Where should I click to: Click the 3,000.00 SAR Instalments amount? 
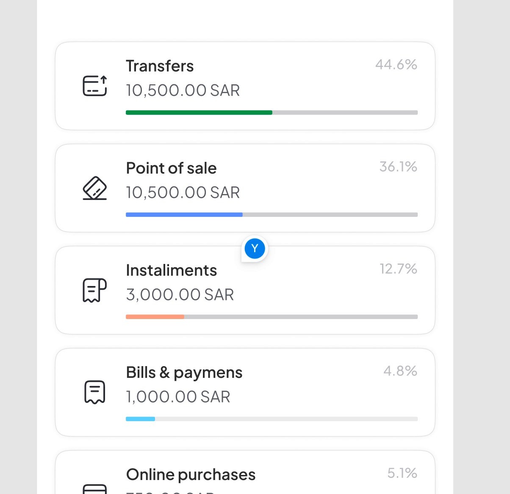tap(180, 294)
